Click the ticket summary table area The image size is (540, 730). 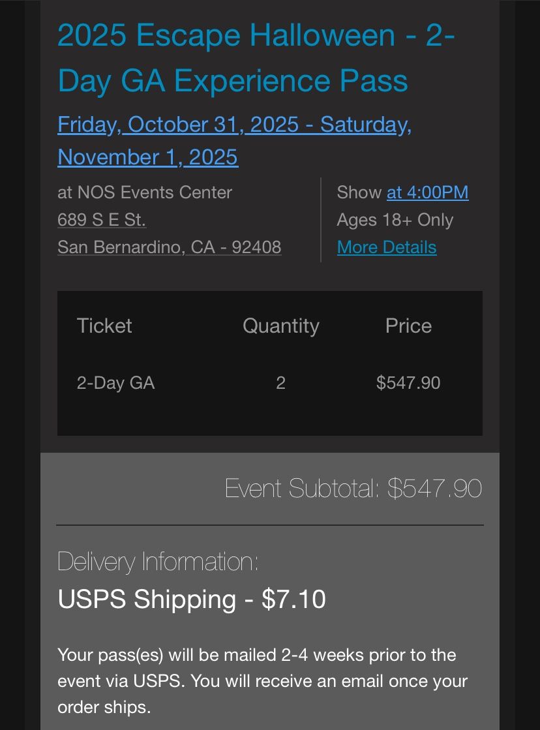[x=269, y=363]
